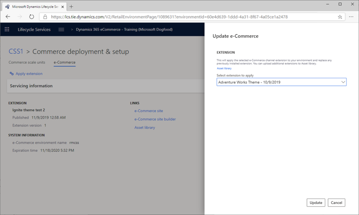The image size is (359, 215).
Task: Click the CSS1 breadcrumb link
Action: (x=16, y=51)
